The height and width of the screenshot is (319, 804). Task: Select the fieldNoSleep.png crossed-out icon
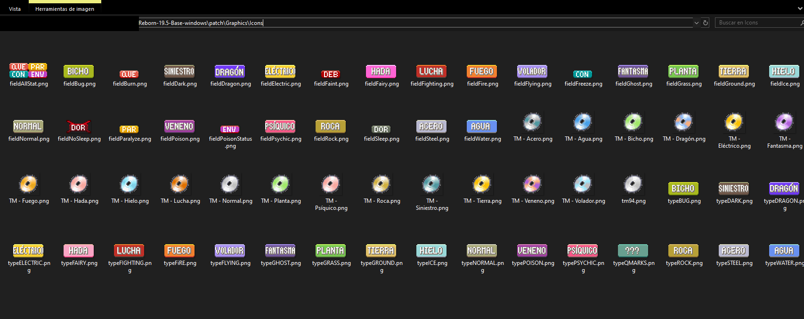pyautogui.click(x=78, y=127)
